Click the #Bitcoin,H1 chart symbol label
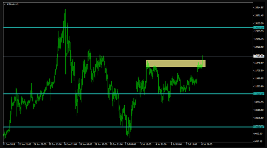Image resolution: width=267 pixels, height=148 pixels. pyautogui.click(x=13, y=4)
